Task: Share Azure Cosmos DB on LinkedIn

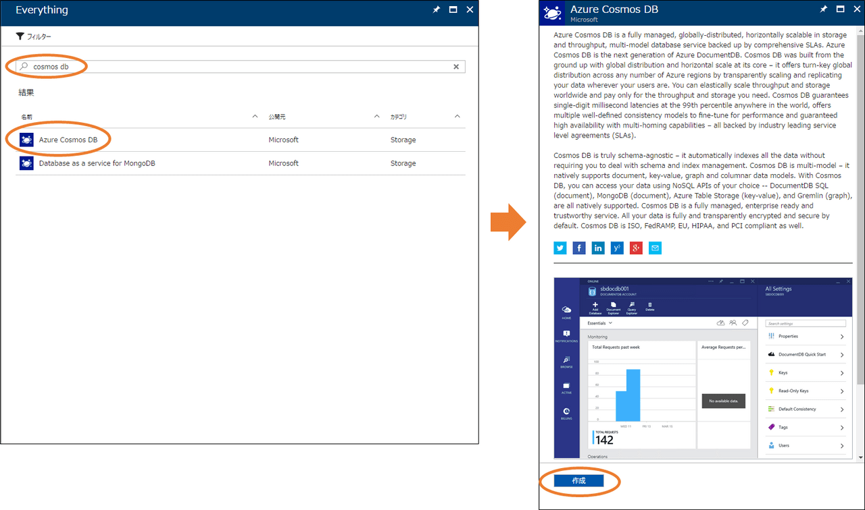Action: pyautogui.click(x=598, y=248)
